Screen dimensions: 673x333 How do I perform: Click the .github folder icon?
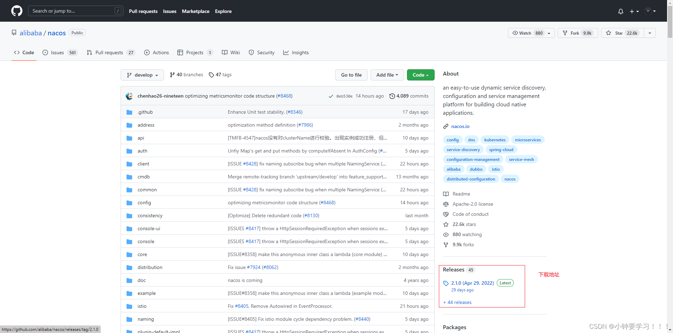(129, 112)
